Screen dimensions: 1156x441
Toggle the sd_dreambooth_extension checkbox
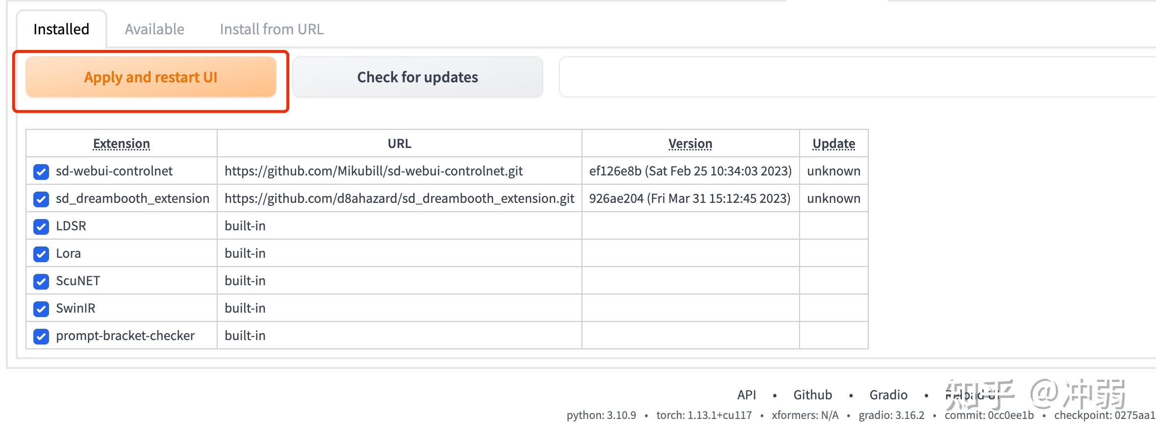pos(41,199)
